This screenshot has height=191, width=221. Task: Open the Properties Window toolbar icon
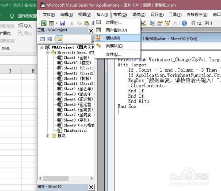tap(160, 23)
